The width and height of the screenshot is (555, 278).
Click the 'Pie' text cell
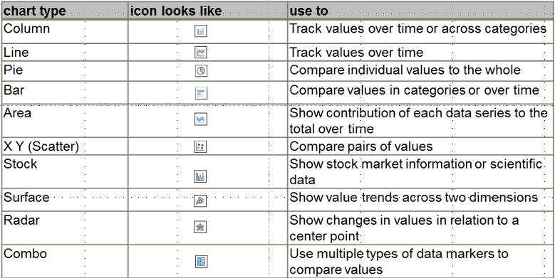pos(65,71)
